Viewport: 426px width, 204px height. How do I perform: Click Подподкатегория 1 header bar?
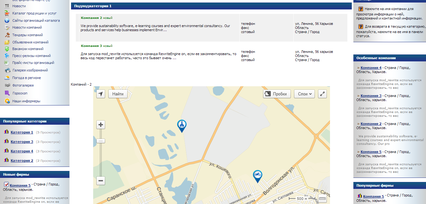[211, 6]
